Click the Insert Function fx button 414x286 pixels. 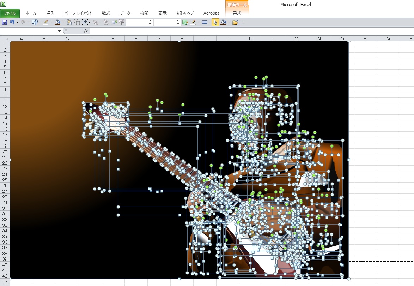(86, 31)
